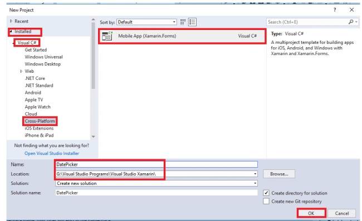This screenshot has width=362, height=221.
Task: Click the tree scroll down arrow
Action: tap(93, 137)
